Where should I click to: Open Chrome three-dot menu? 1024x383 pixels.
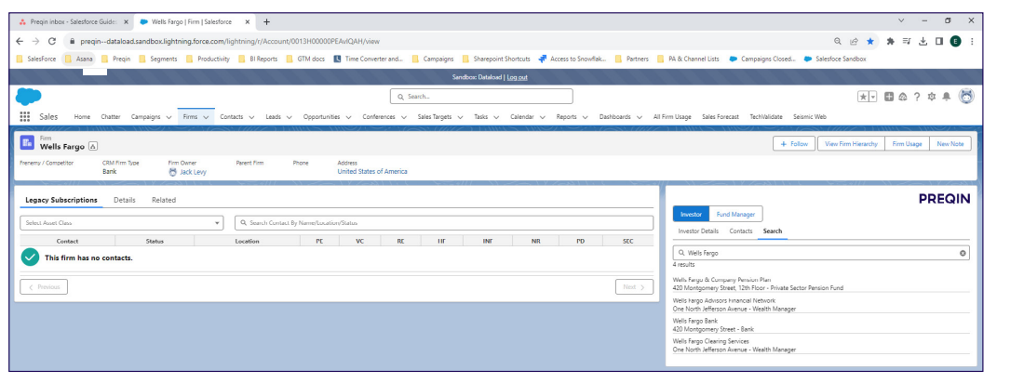pos(972,41)
